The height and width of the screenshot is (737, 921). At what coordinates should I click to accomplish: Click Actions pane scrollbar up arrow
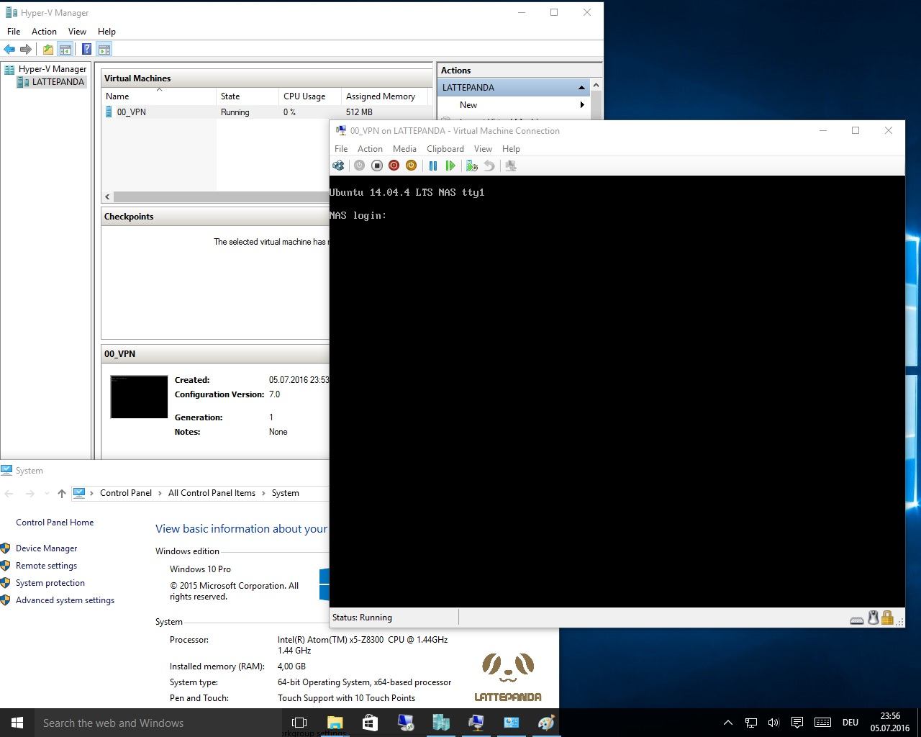click(x=596, y=86)
